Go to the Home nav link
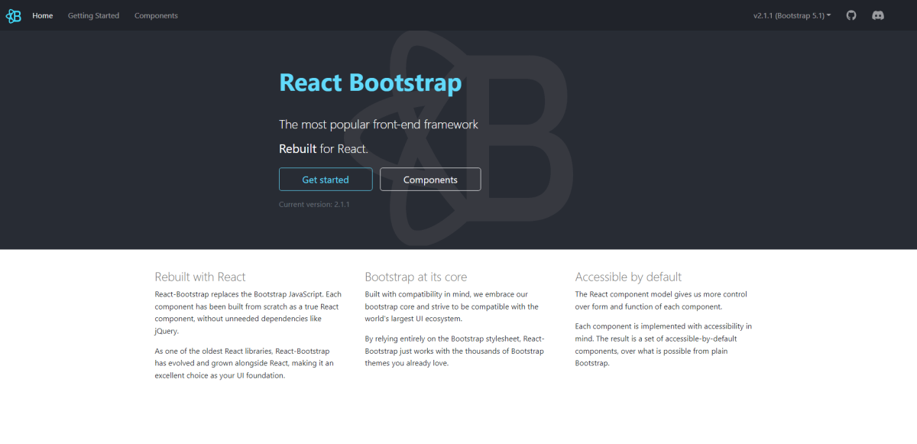This screenshot has height=444, width=917. 43,15
